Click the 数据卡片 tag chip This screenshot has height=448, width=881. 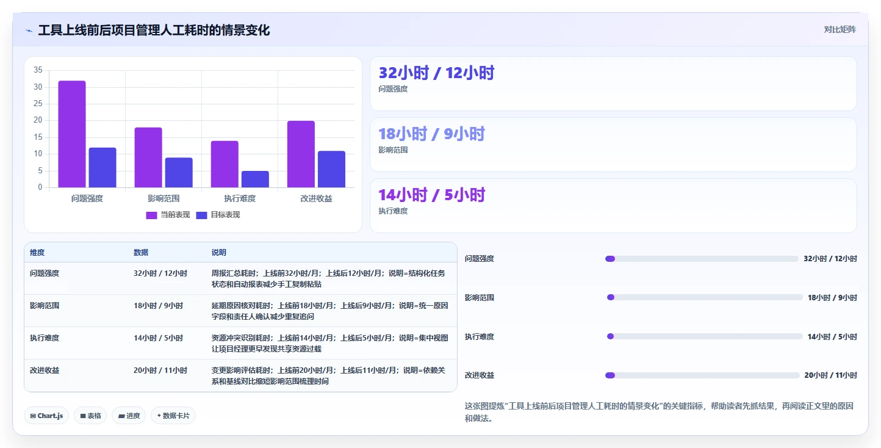[173, 416]
